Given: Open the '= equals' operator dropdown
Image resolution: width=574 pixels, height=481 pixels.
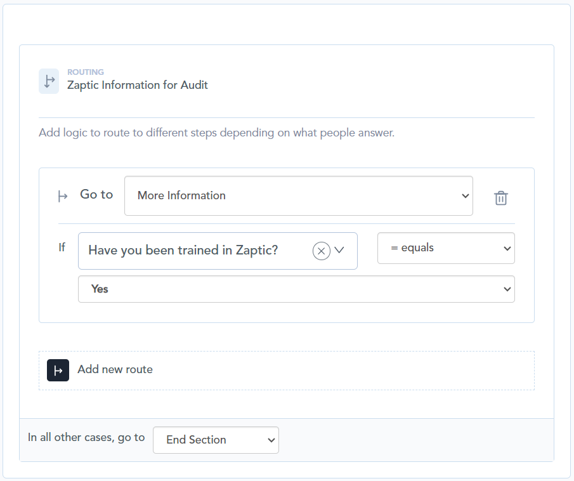Looking at the screenshot, I should click(x=445, y=248).
